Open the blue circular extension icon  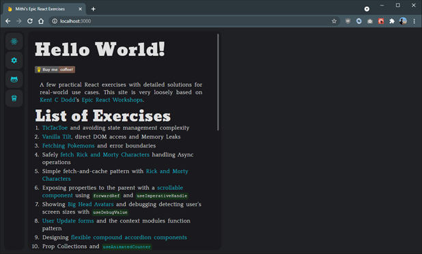coord(359,21)
